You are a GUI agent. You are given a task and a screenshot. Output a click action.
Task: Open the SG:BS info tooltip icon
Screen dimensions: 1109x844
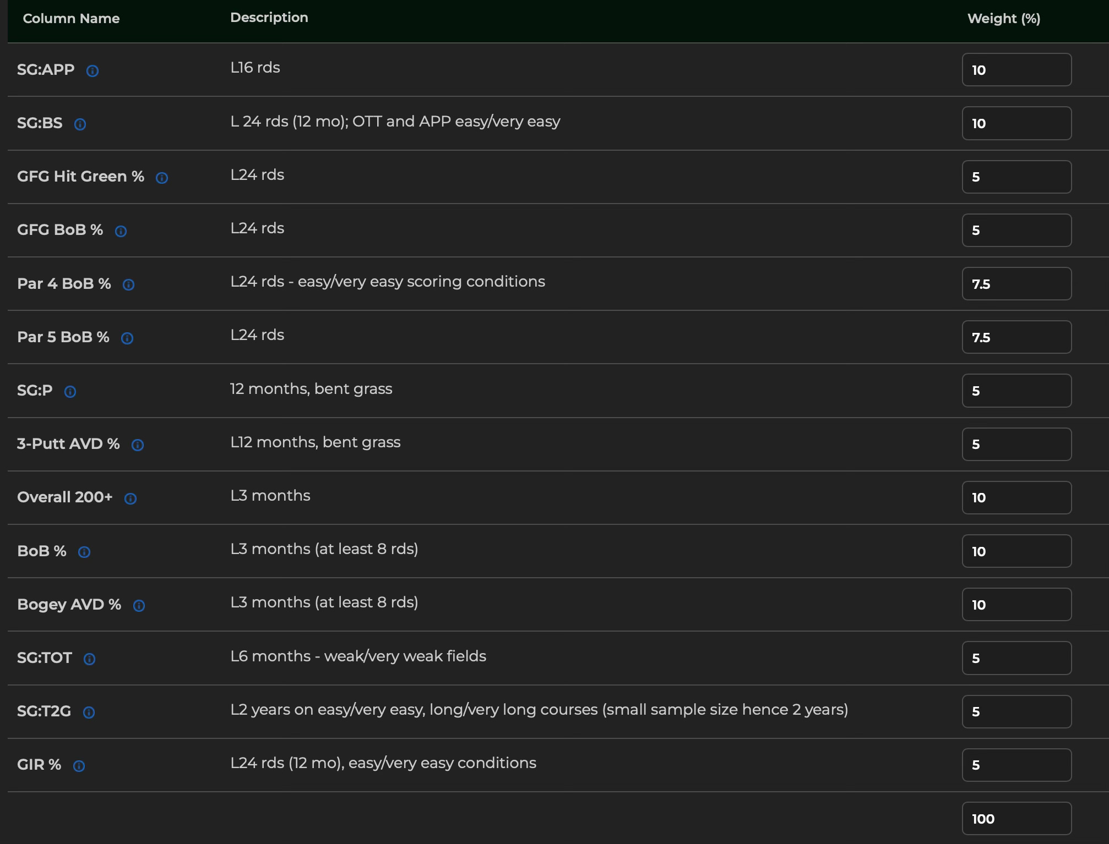pyautogui.click(x=80, y=124)
